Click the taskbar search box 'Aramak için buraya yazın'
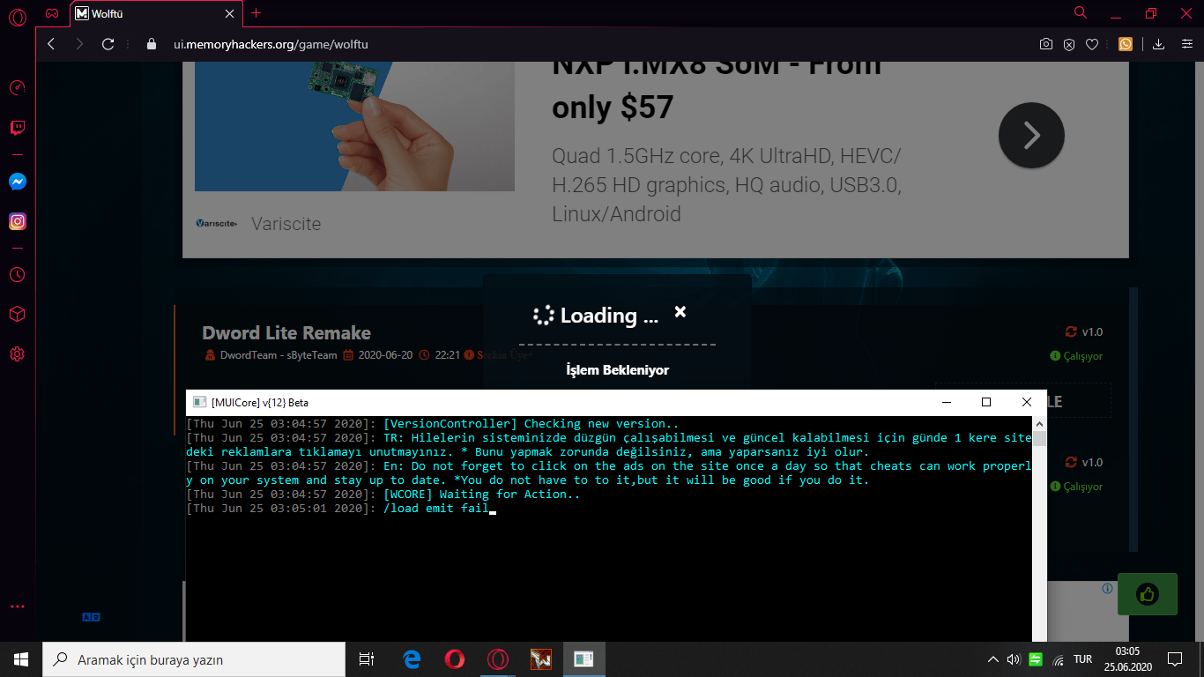This screenshot has height=677, width=1204. (x=194, y=659)
